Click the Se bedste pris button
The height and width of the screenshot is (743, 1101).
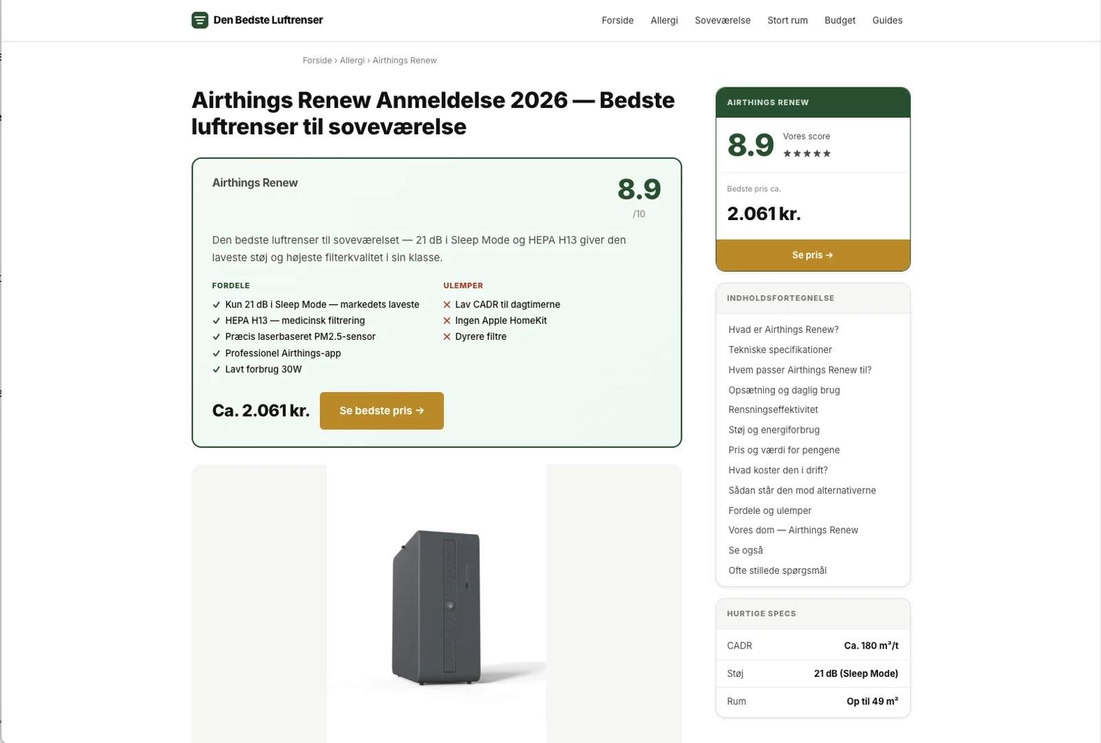click(x=381, y=411)
